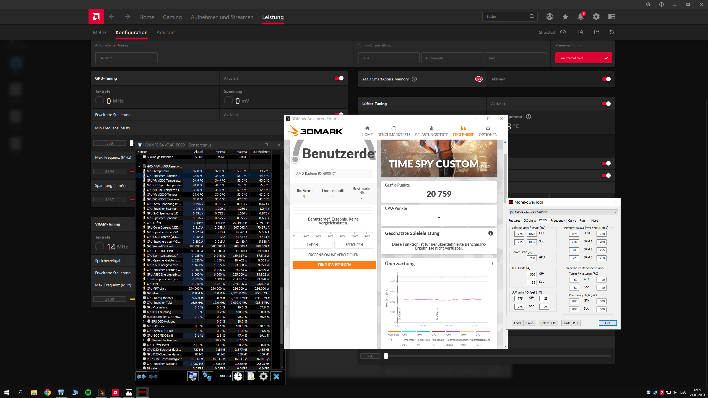Click the Write SPPT button
This screenshot has height=398, width=708.
[x=571, y=323]
